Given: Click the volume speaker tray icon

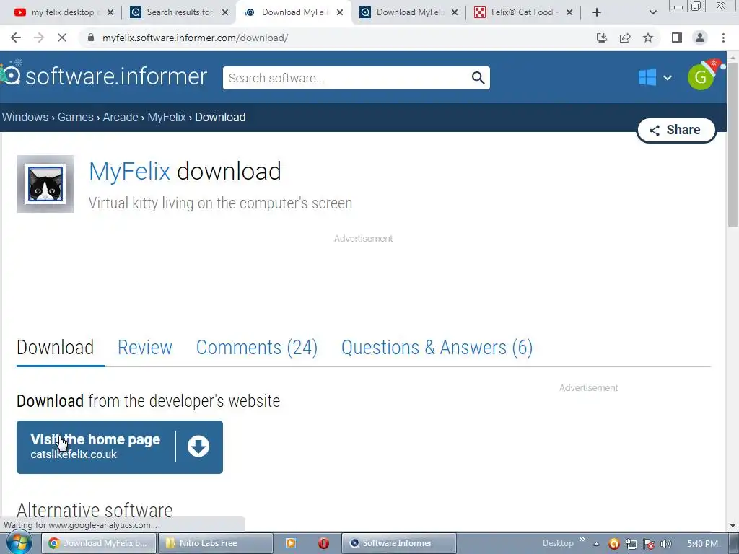Looking at the screenshot, I should click(666, 544).
